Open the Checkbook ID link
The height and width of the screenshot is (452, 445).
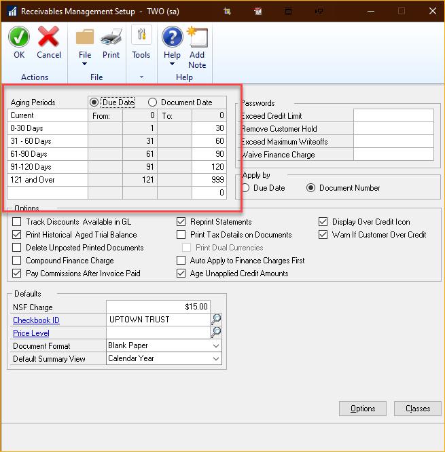tap(36, 320)
